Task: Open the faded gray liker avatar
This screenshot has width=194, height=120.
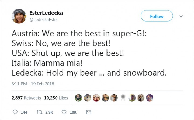Action: pyautogui.click(x=123, y=98)
